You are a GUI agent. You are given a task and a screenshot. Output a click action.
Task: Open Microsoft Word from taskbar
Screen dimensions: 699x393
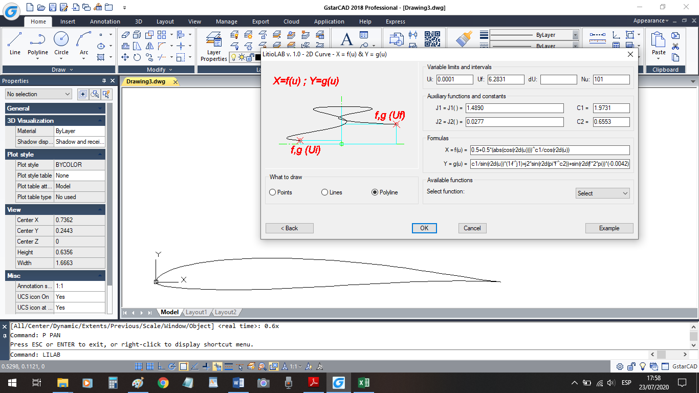(238, 382)
